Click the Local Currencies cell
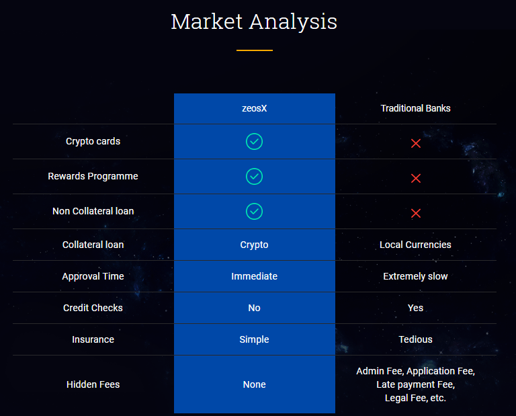 pos(415,245)
